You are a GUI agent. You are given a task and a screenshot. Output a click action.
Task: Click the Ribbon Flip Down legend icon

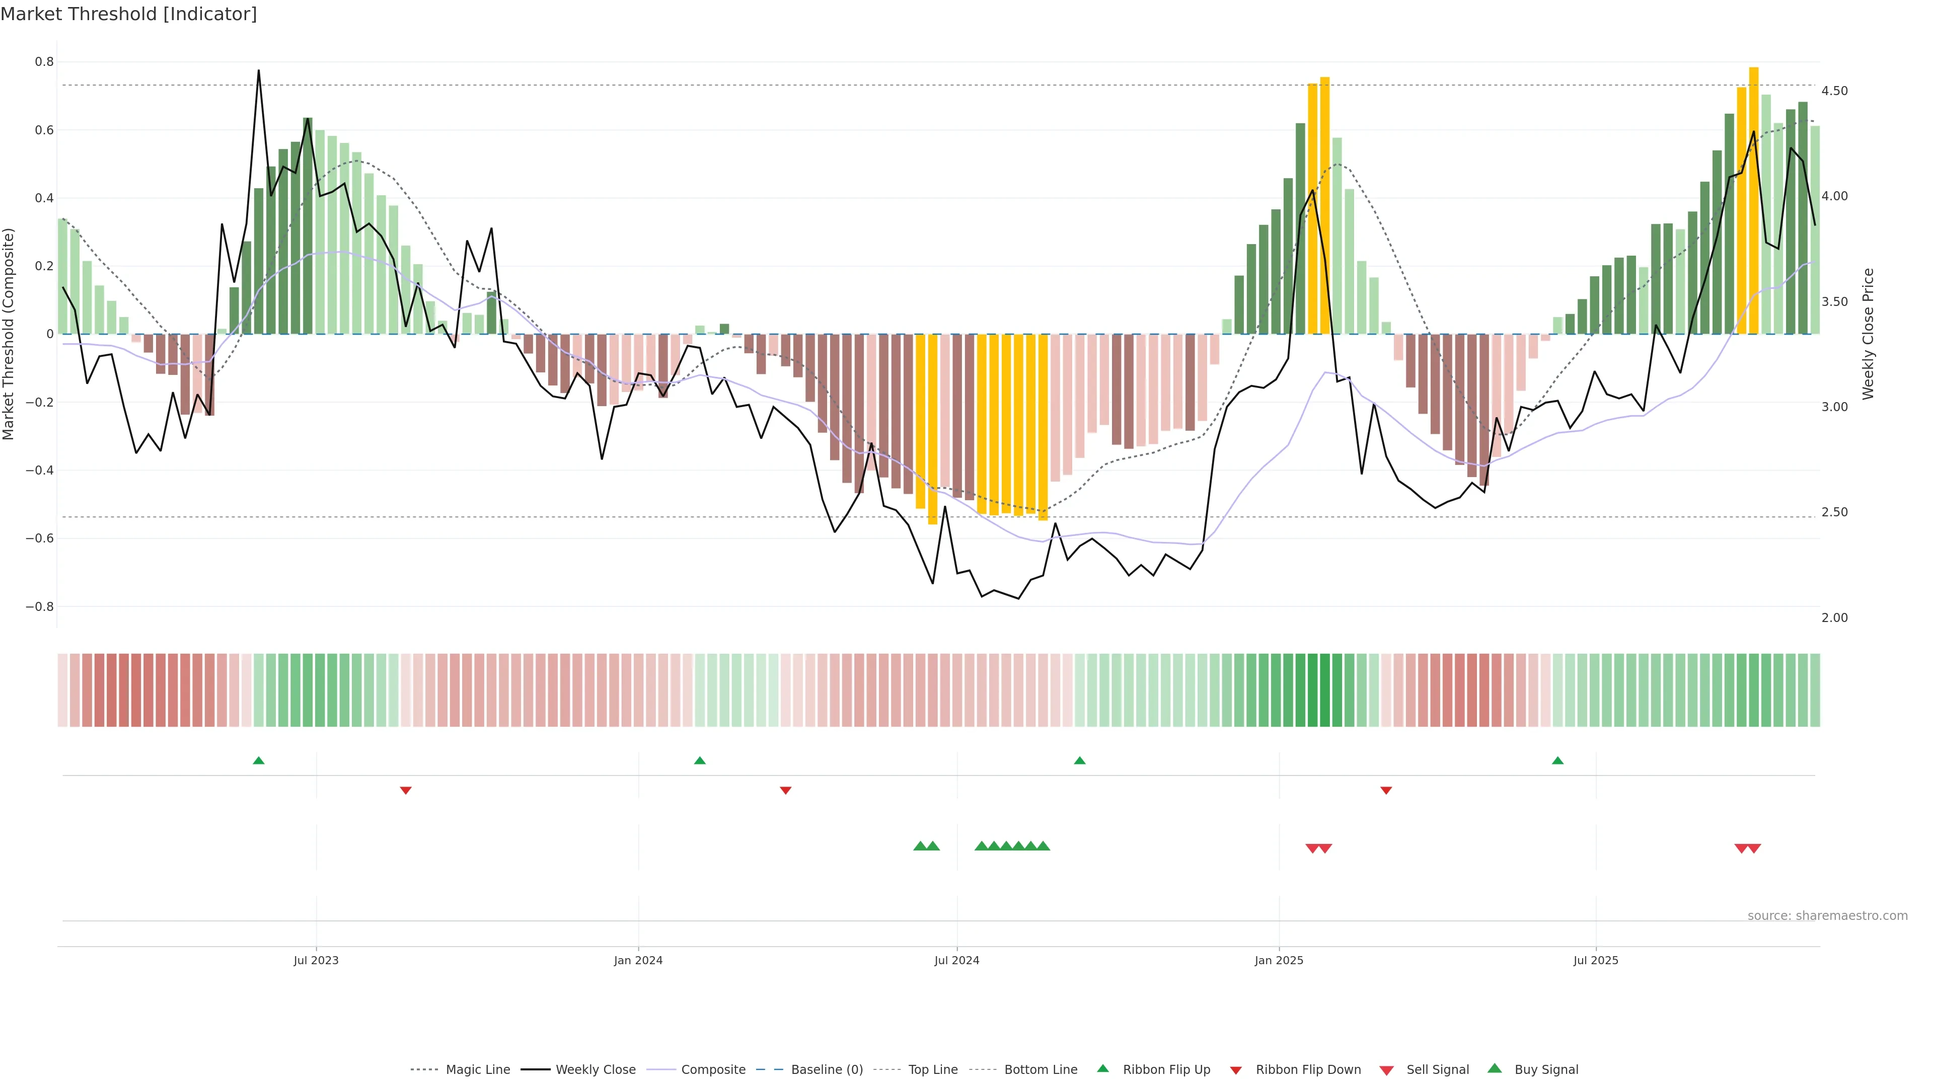[1236, 1070]
